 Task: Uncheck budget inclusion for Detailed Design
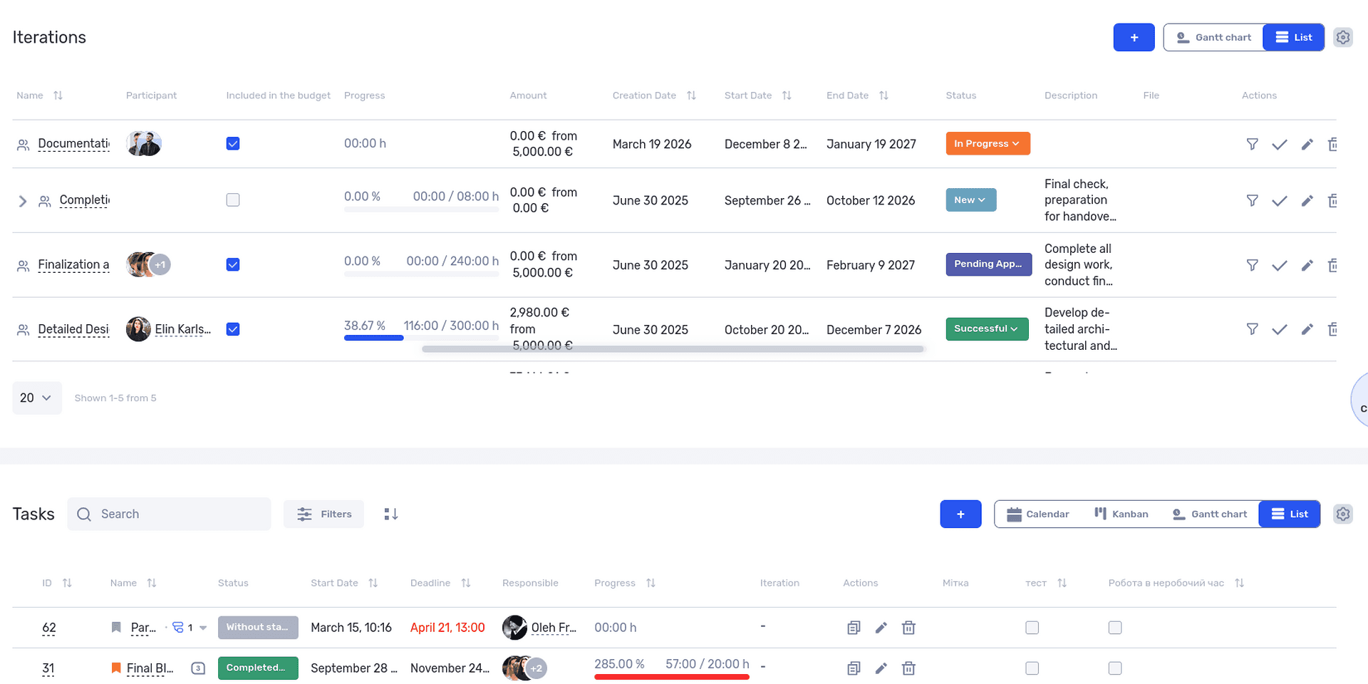(233, 329)
